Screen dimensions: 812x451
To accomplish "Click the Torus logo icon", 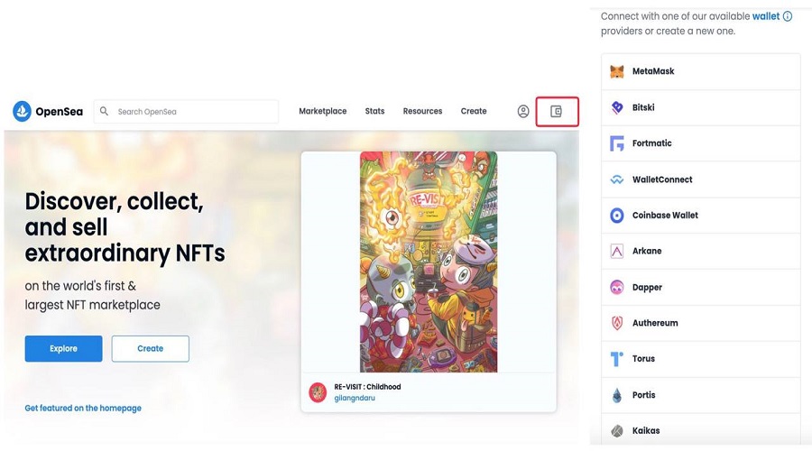I will click(617, 359).
